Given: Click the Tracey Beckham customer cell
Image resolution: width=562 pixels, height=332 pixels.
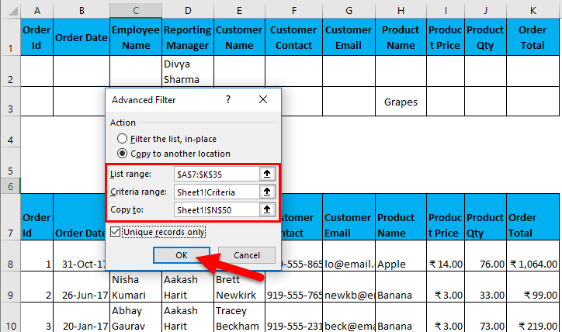Looking at the screenshot, I should coord(239,317).
